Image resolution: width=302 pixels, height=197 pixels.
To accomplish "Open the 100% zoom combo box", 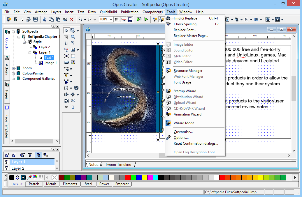I will [x=106, y=19].
